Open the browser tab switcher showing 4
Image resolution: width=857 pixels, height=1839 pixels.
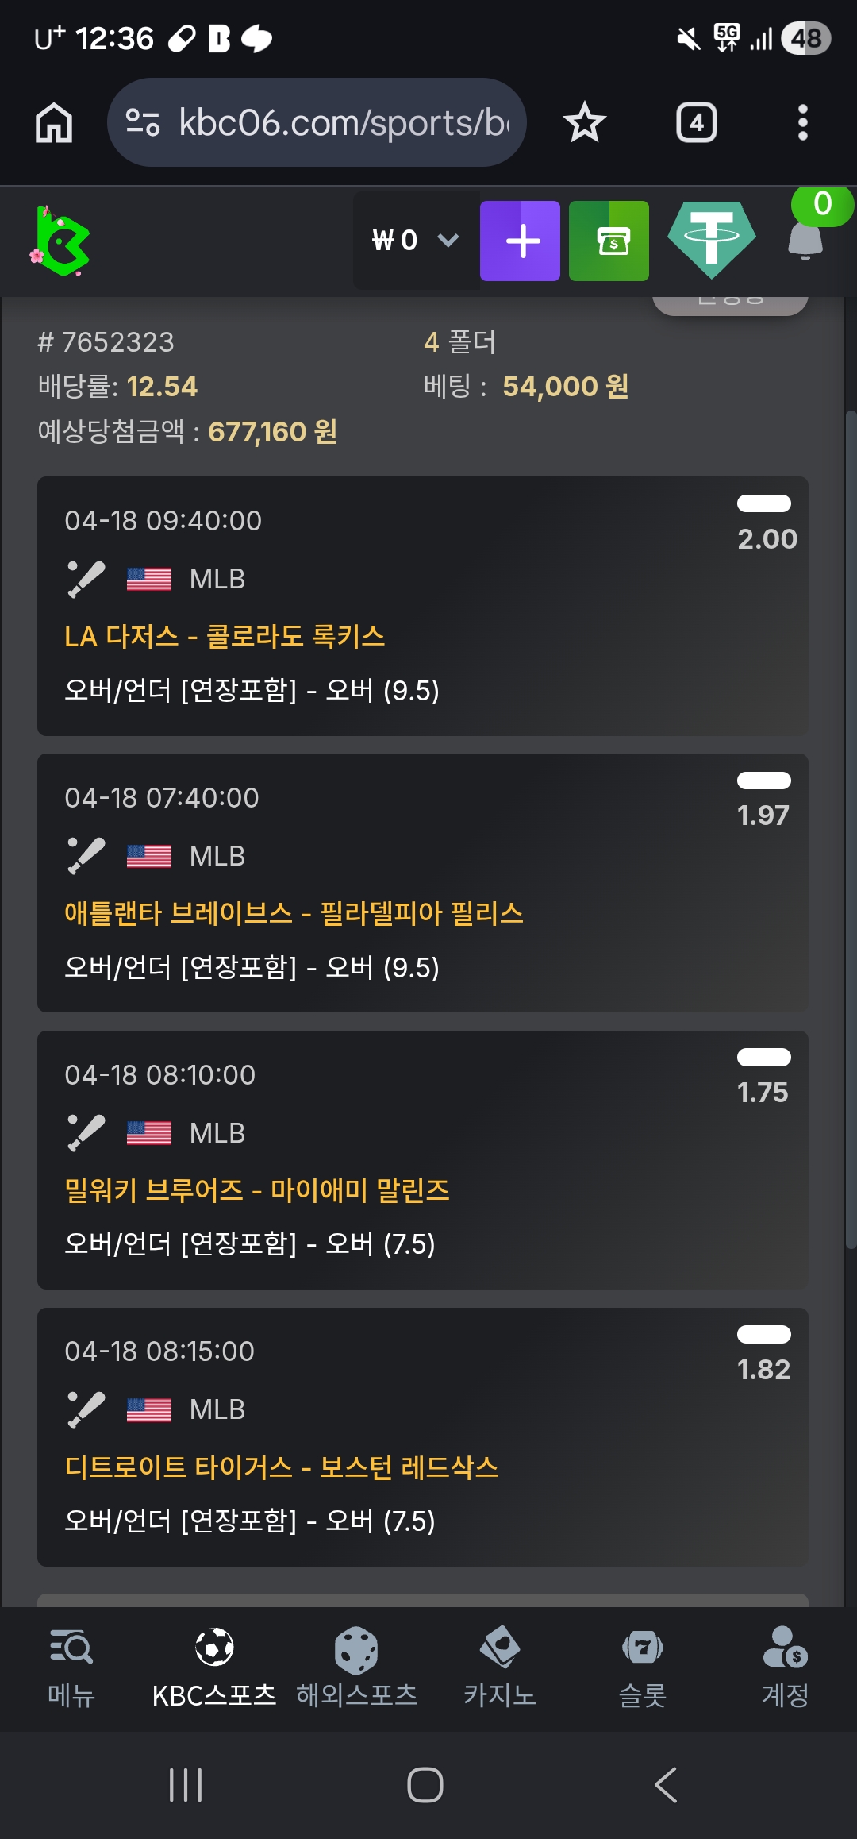[x=696, y=123]
